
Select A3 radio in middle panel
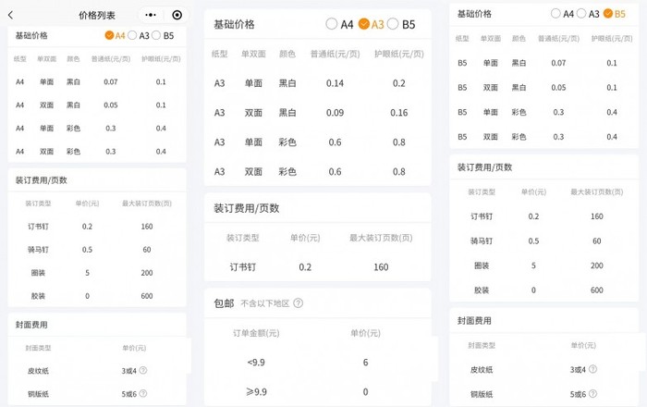click(x=363, y=24)
